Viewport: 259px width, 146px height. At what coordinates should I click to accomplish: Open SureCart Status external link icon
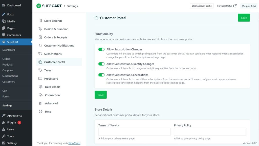[235, 6]
